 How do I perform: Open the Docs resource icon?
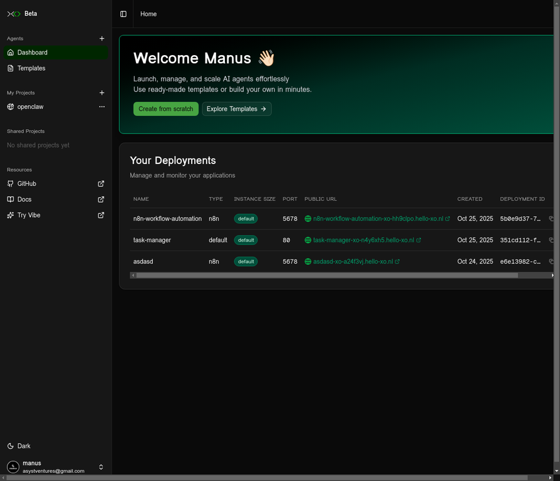9,199
